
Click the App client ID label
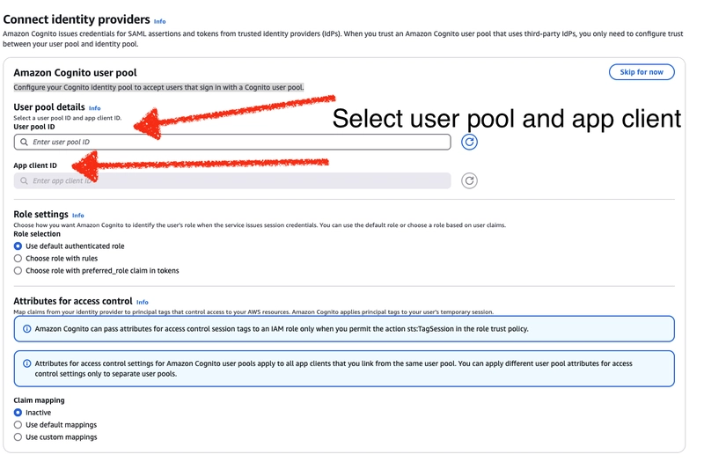click(x=35, y=165)
